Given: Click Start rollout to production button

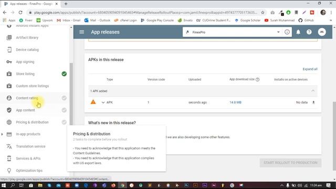Looking at the screenshot, I should [290, 163].
